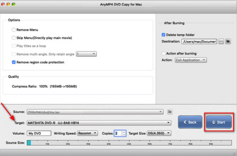Tick Skip Menu (Directly play main movie)
The width and height of the screenshot is (237, 156).
pyautogui.click(x=13, y=38)
